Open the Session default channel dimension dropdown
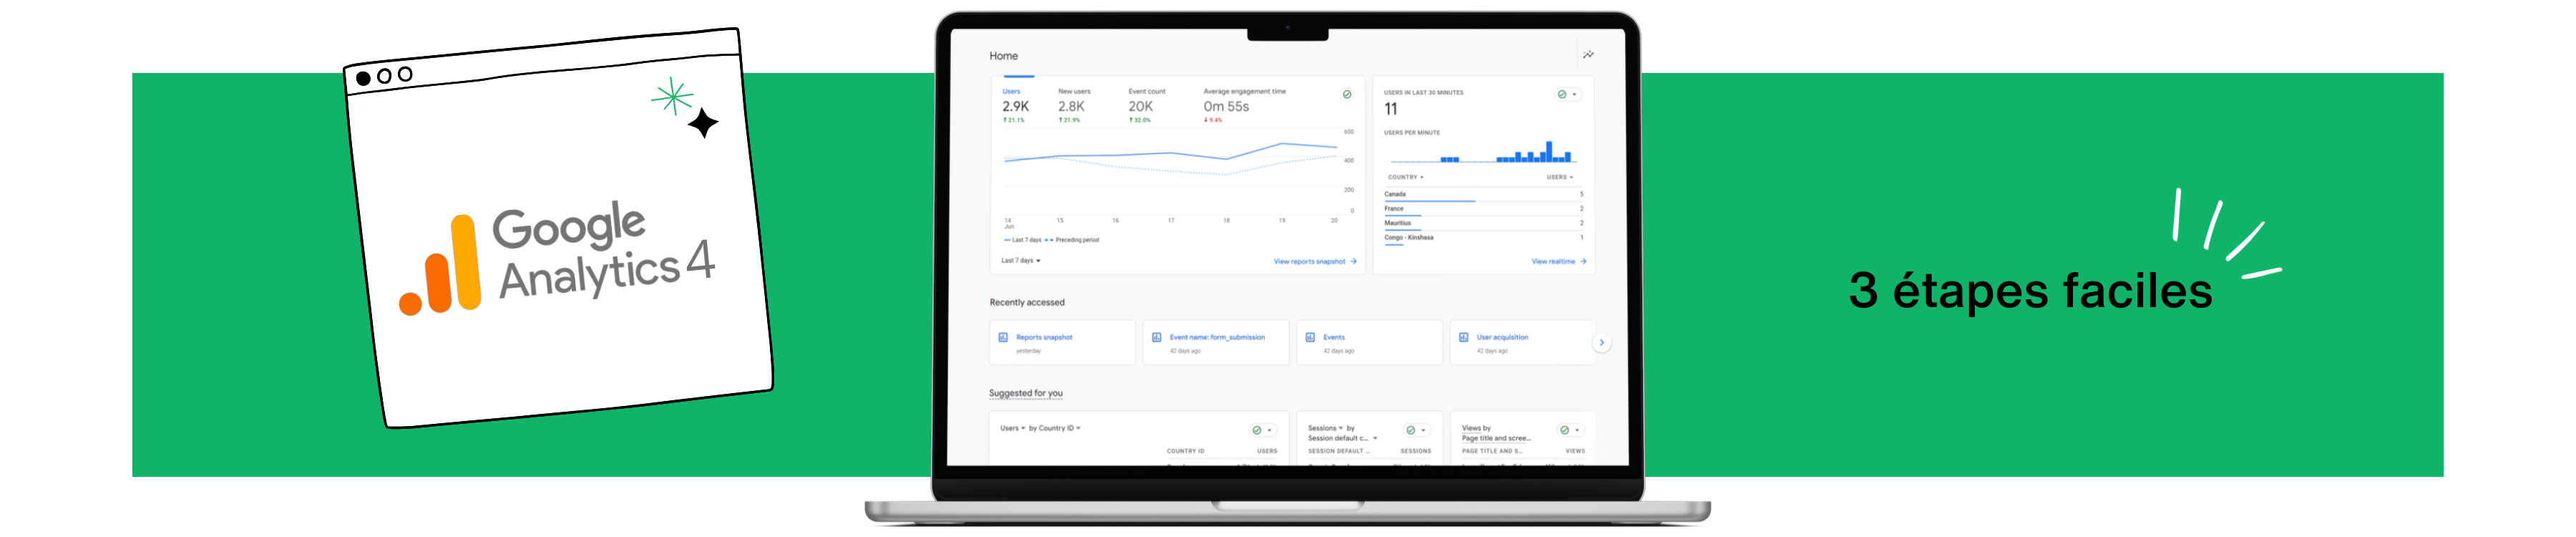The height and width of the screenshot is (537, 2576). (x=1342, y=438)
